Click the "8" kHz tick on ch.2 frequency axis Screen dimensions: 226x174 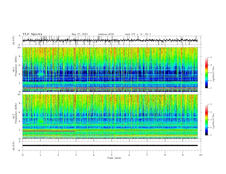[x=20, y=103]
